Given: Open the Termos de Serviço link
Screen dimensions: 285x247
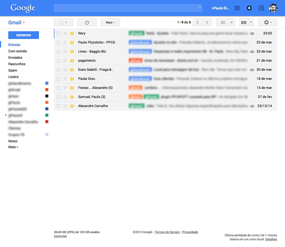Looking at the screenshot, I should [167, 232].
